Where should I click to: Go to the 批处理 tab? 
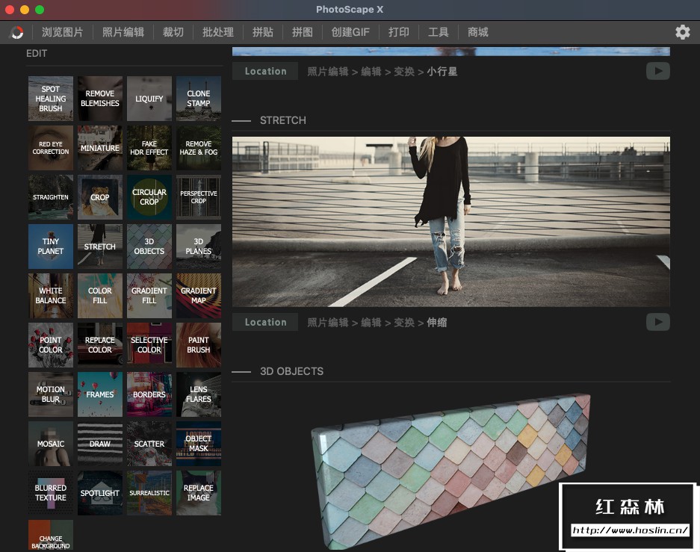coord(218,32)
